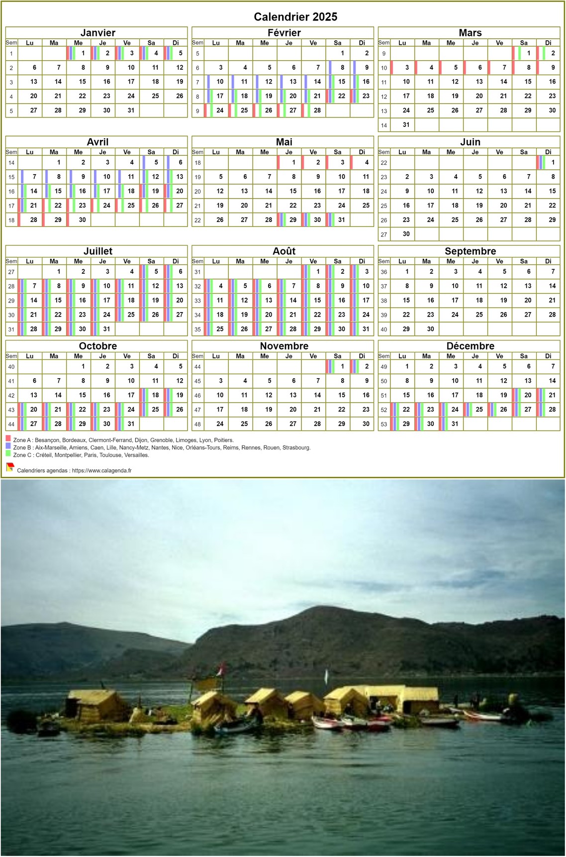Select September 30 in the Septembre grid
566x857 pixels.
(x=430, y=329)
